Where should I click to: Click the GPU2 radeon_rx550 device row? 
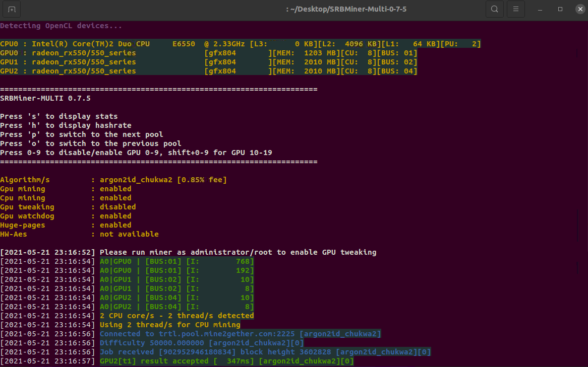pos(208,71)
